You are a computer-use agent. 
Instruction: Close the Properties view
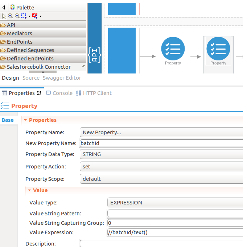39,93
